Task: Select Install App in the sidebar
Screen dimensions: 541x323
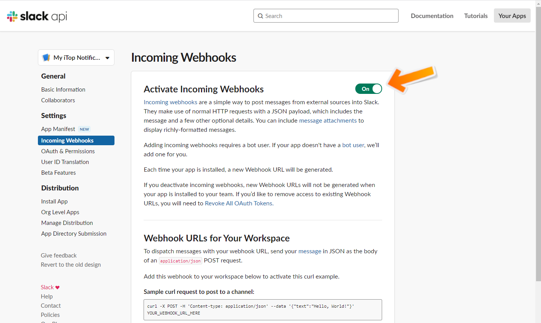Action: pyautogui.click(x=54, y=202)
